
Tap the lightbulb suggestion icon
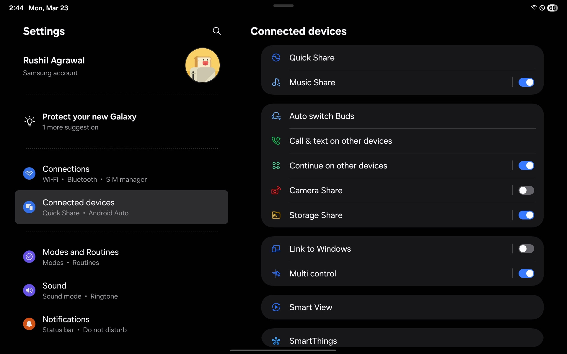(30, 121)
